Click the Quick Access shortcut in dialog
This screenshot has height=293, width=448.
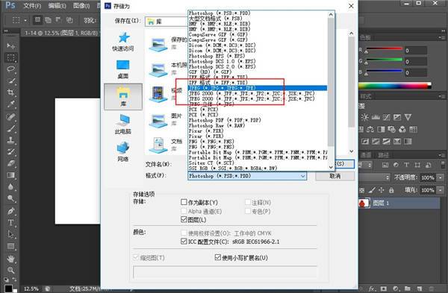[123, 42]
